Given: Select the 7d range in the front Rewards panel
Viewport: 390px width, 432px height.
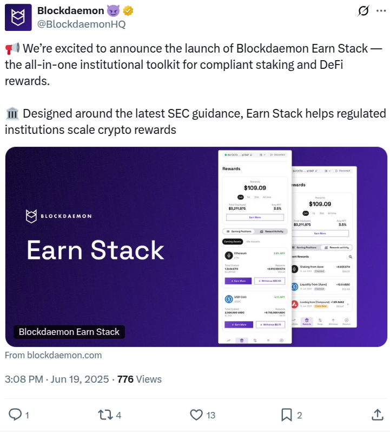Looking at the screenshot, I should pos(248,197).
